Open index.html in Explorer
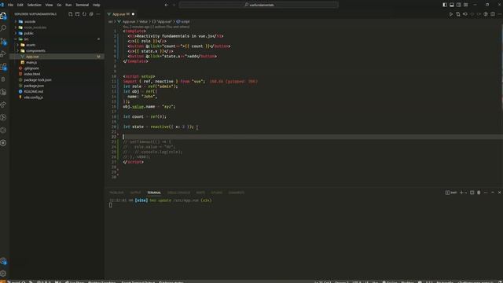This screenshot has height=283, width=503. [x=31, y=74]
